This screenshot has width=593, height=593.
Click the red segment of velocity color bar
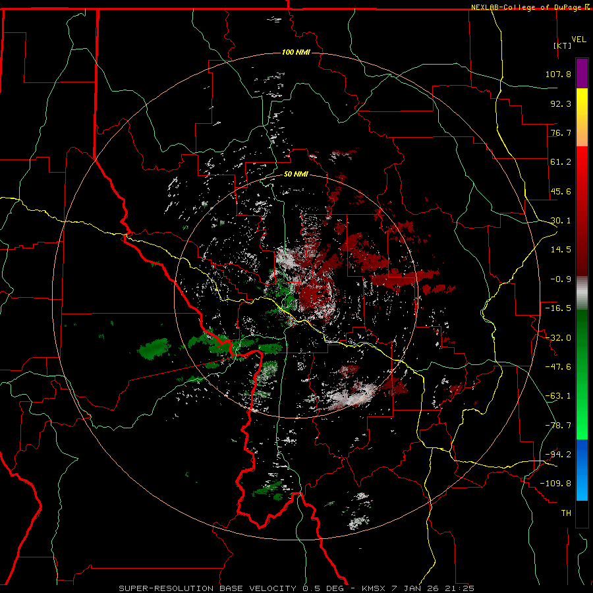click(x=582, y=211)
